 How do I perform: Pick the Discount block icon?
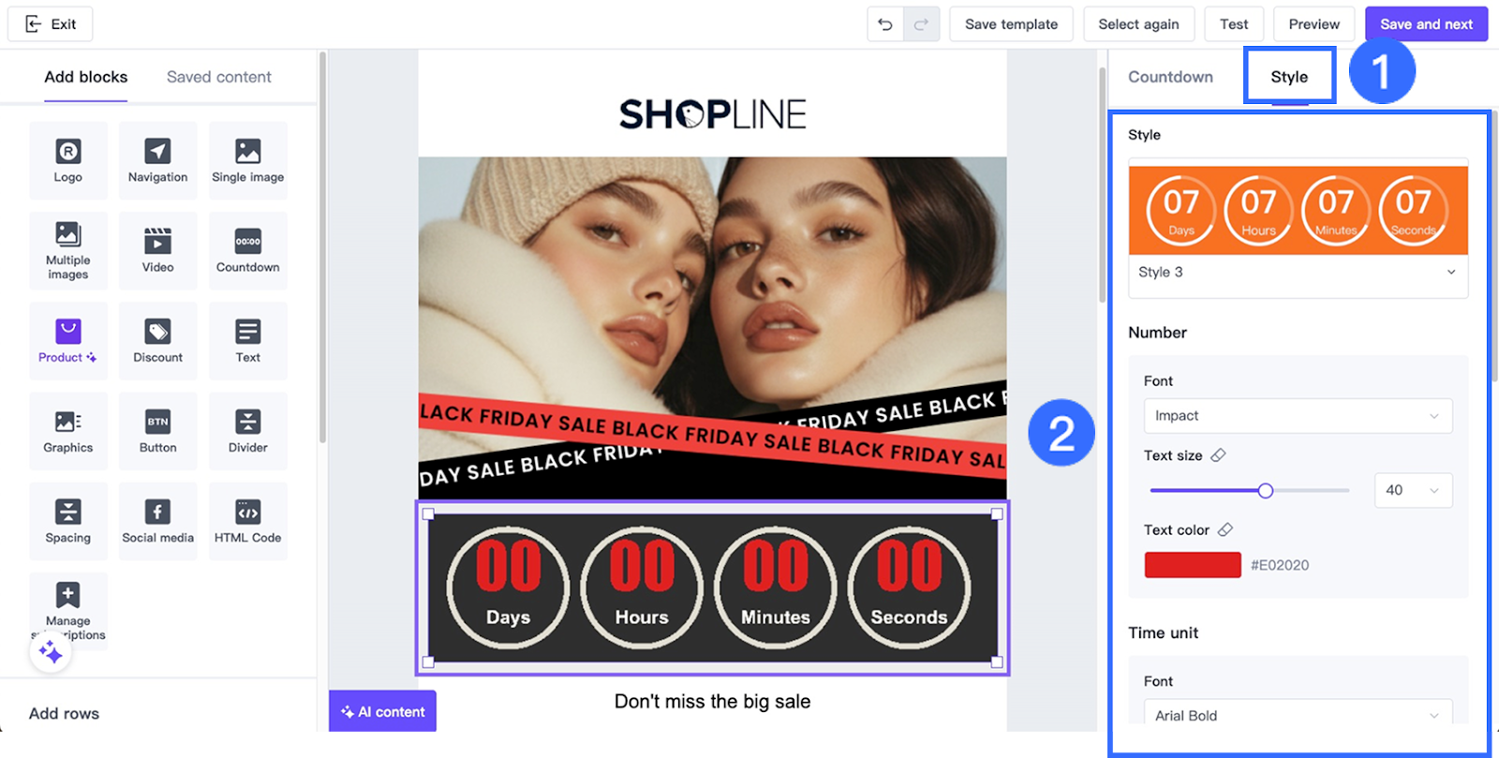[157, 340]
